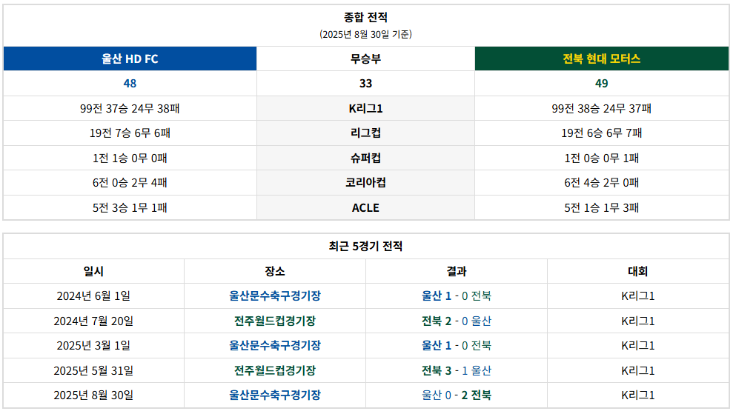
Task: Click the 무승부 header cell
Action: [365, 59]
